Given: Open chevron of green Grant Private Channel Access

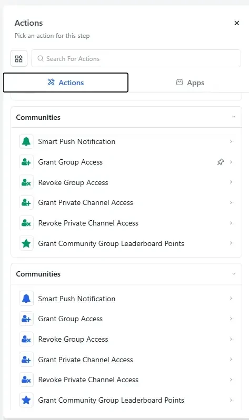Looking at the screenshot, I should 231,202.
